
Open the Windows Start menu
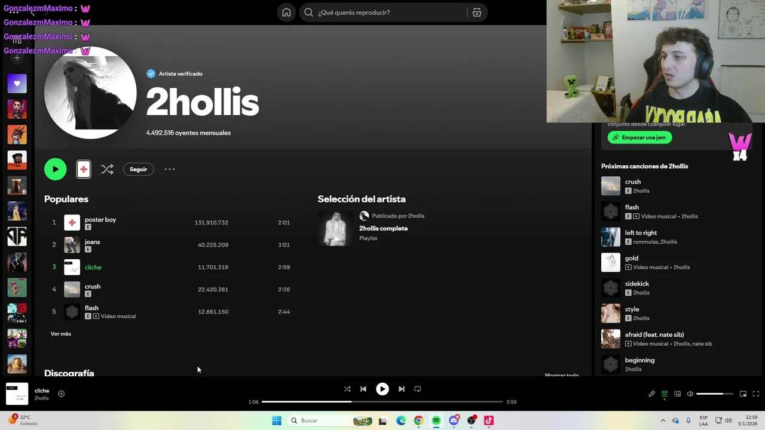coord(276,420)
